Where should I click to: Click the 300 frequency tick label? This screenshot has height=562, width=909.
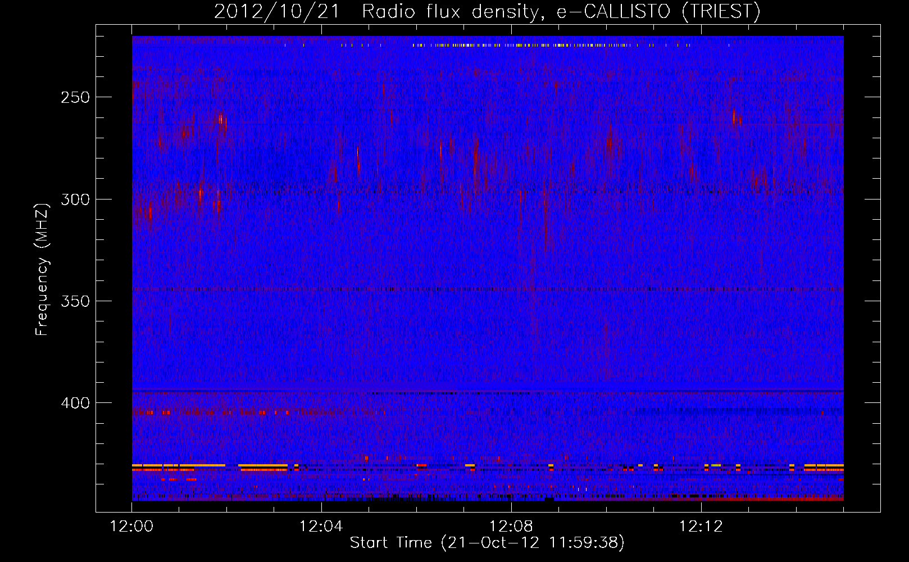(75, 200)
